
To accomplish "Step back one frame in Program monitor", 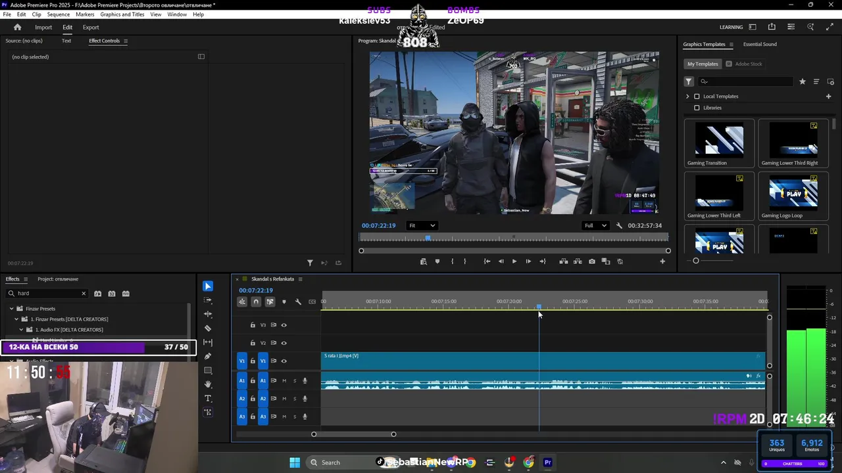I will [501, 261].
